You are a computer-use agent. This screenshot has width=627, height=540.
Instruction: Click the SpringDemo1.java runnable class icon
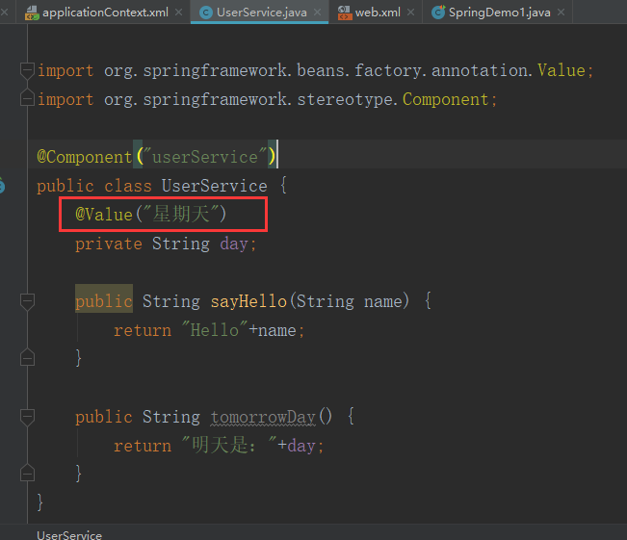[x=438, y=13]
